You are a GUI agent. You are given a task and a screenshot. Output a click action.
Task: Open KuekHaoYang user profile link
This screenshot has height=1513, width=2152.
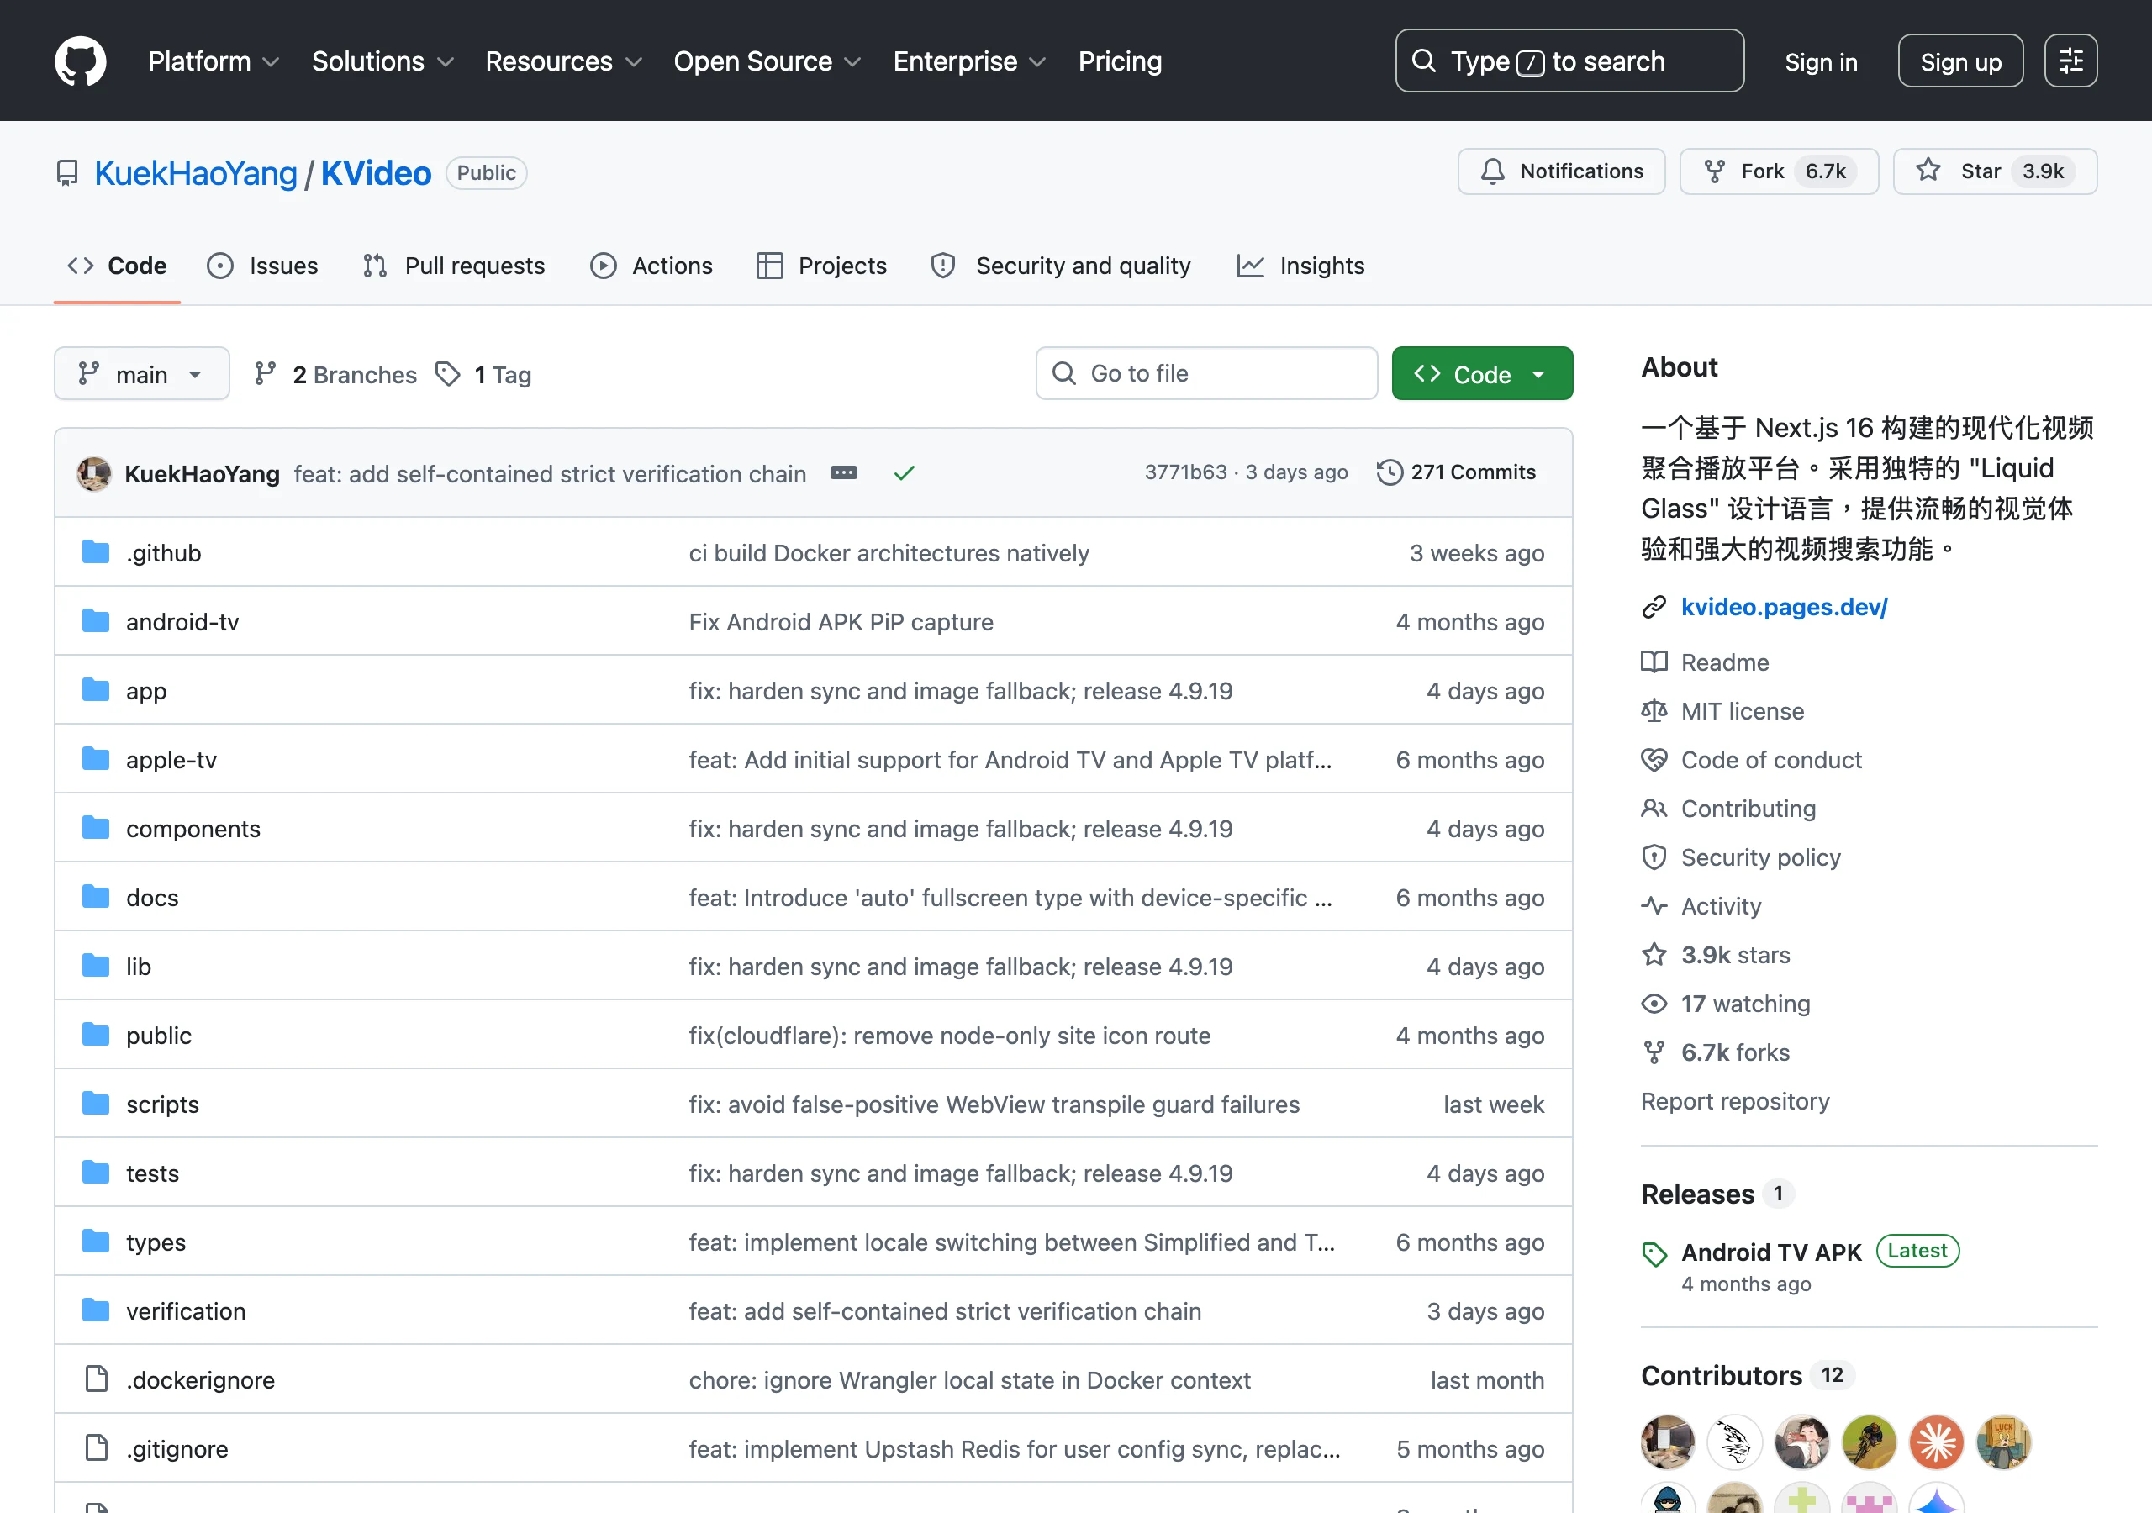pos(196,173)
